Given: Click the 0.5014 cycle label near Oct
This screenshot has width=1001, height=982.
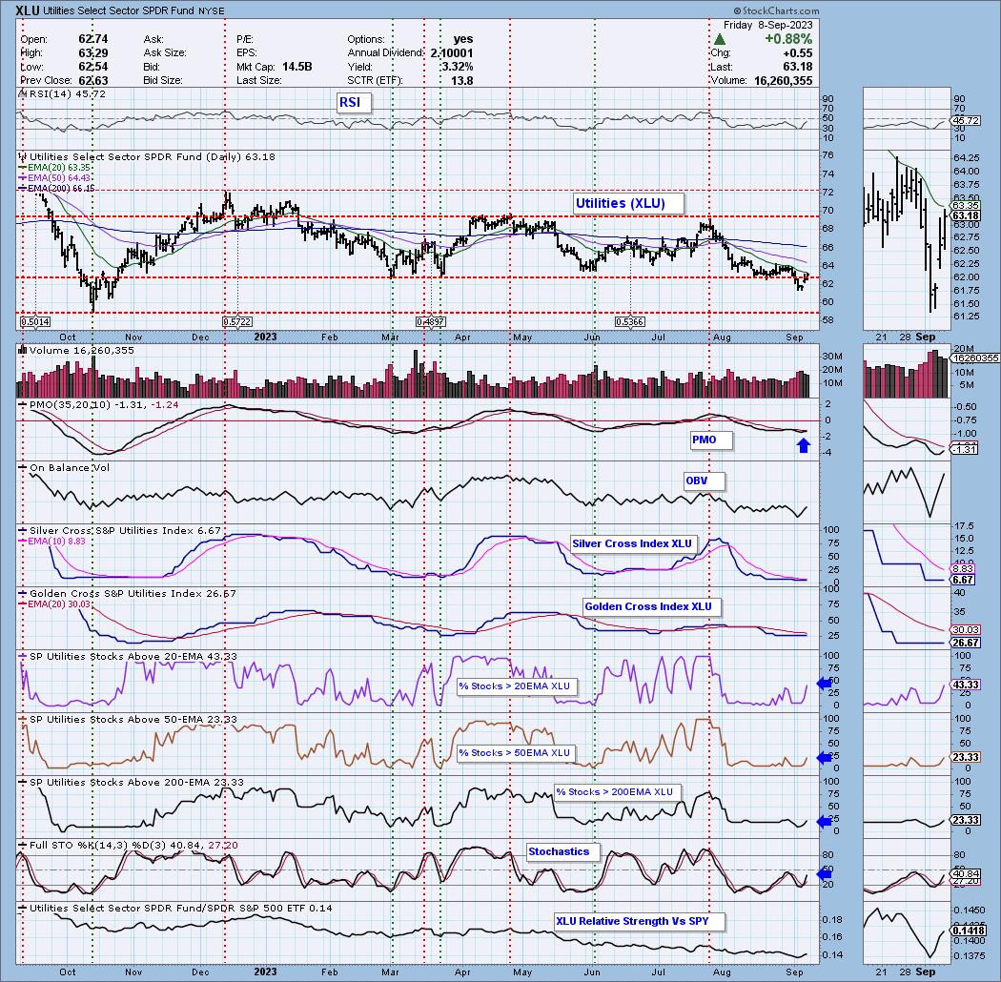Looking at the screenshot, I should [x=35, y=322].
